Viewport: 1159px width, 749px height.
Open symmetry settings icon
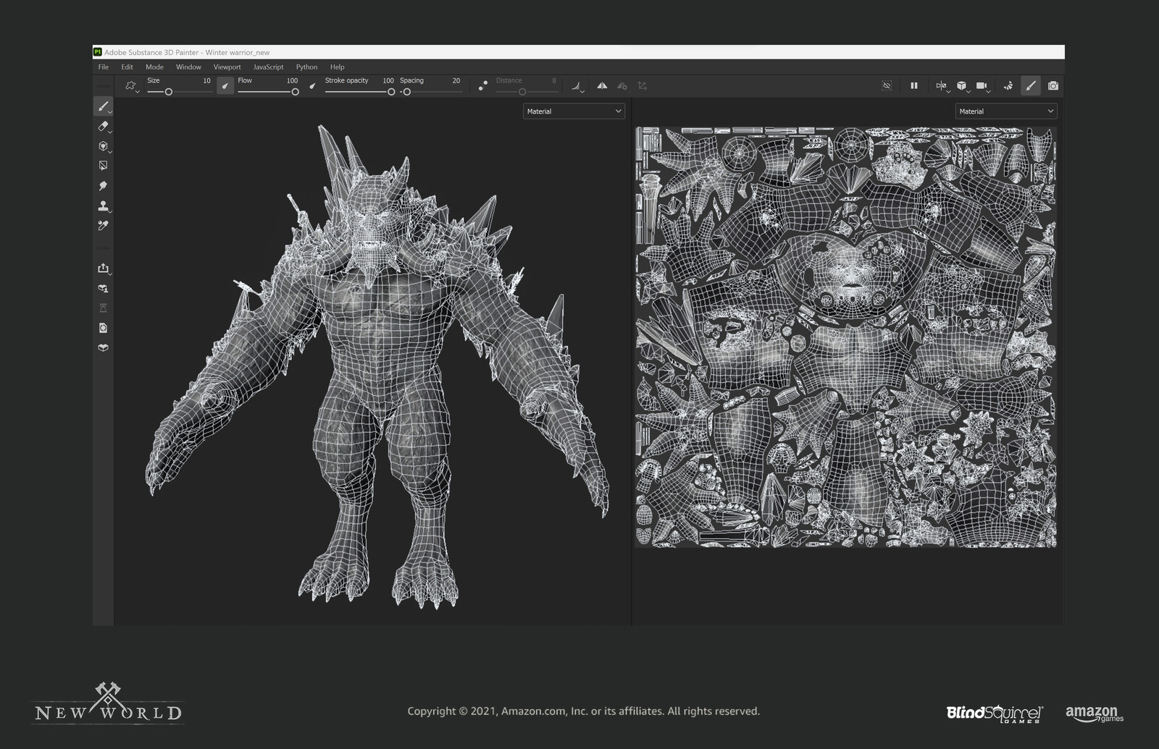[x=622, y=85]
